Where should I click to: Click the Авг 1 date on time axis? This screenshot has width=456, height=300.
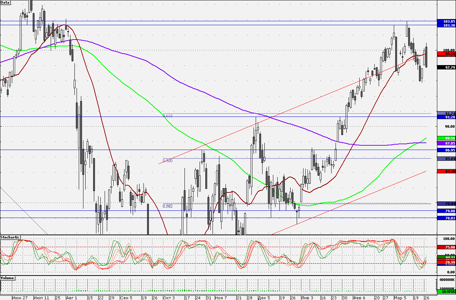coord(71,298)
